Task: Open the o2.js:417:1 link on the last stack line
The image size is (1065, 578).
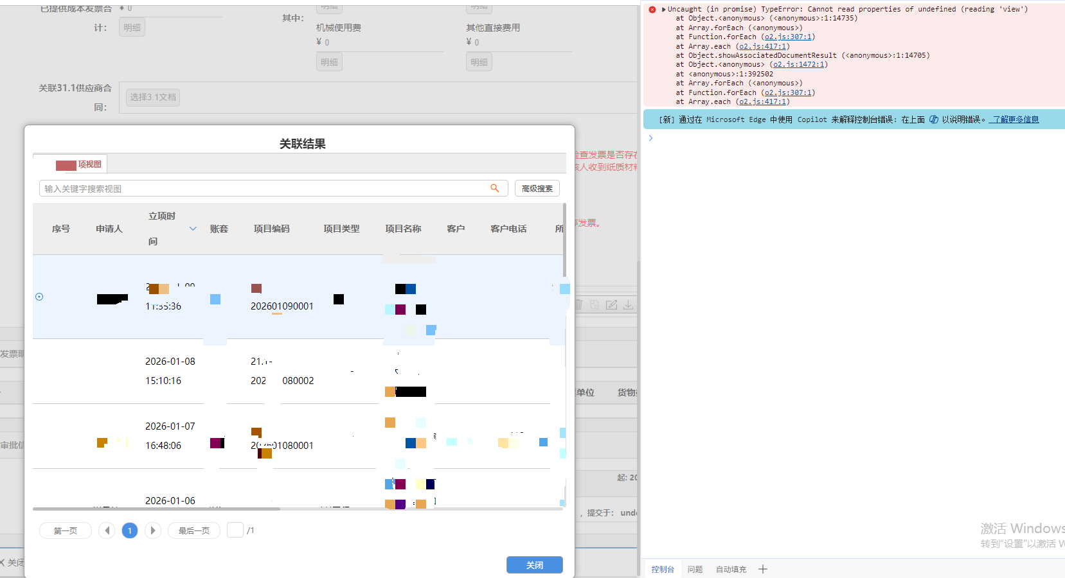Action: click(x=763, y=102)
